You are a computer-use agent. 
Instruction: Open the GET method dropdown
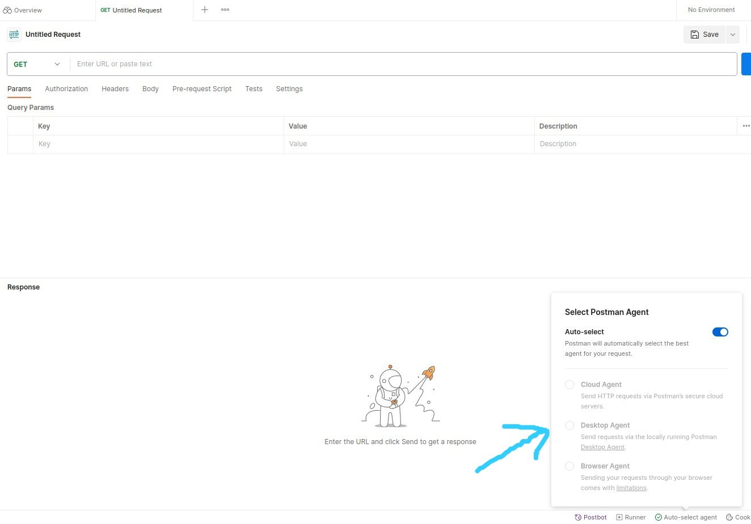coord(37,64)
